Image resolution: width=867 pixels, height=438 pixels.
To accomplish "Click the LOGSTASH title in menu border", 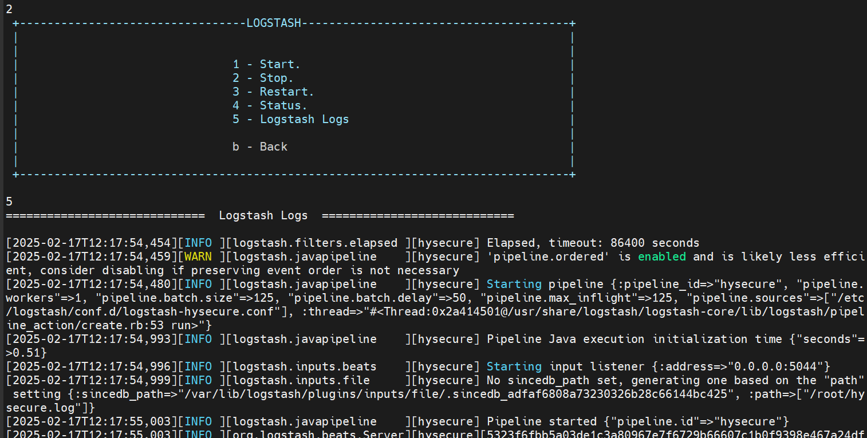I will (x=273, y=23).
